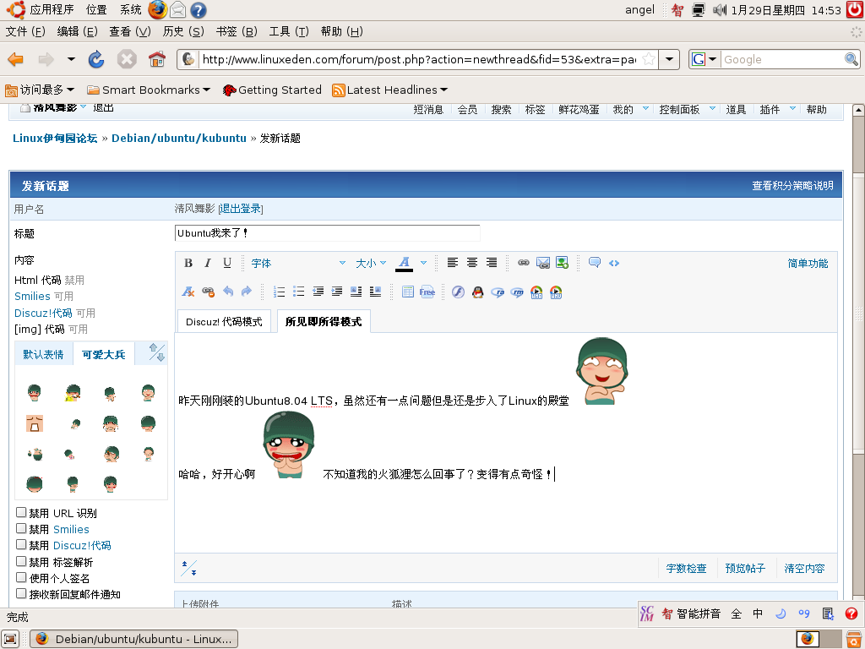The image size is (865, 649).
Task: Insert an unordered bullet list
Action: [x=298, y=292]
